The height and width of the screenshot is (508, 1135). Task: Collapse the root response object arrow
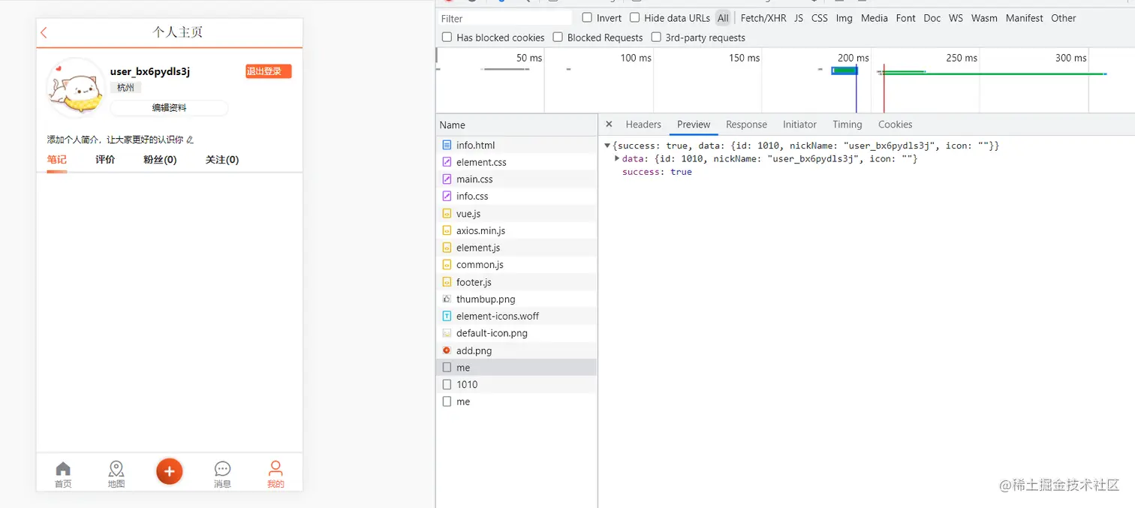[608, 146]
